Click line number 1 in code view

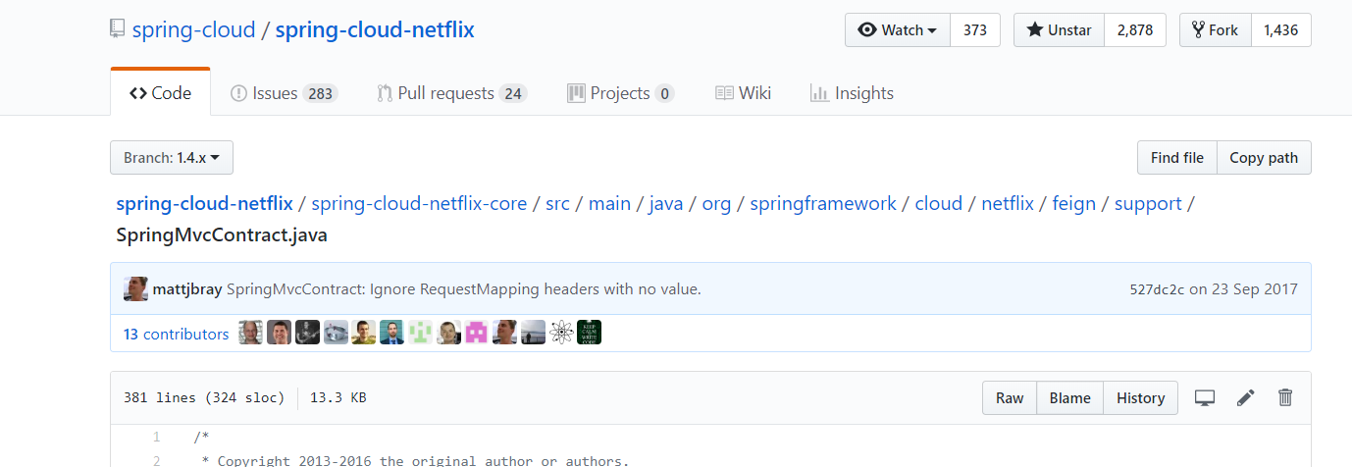(157, 437)
